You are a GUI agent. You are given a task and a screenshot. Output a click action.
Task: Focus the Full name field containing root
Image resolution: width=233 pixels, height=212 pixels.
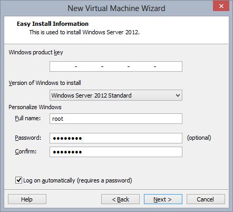pyautogui.click(x=116, y=119)
